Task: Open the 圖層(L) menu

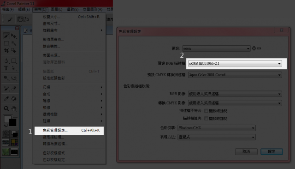Action: pyautogui.click(x=57, y=9)
